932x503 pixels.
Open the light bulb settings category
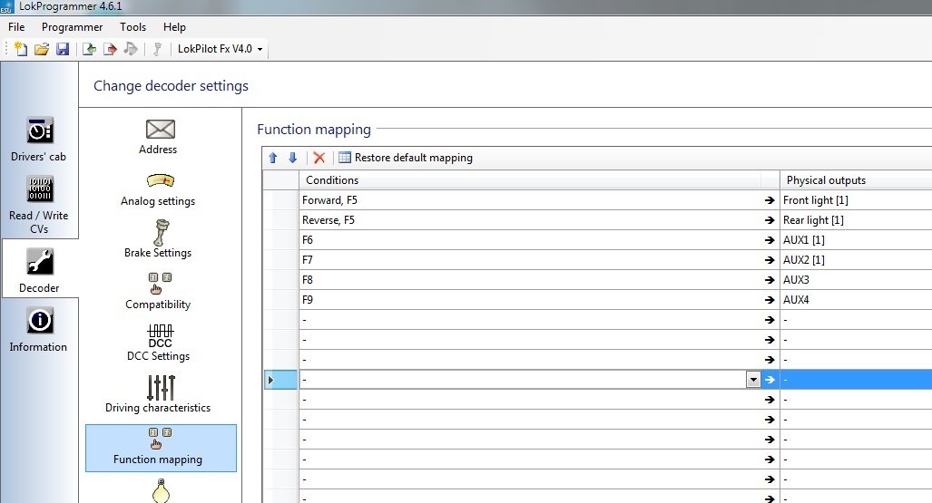click(x=161, y=491)
